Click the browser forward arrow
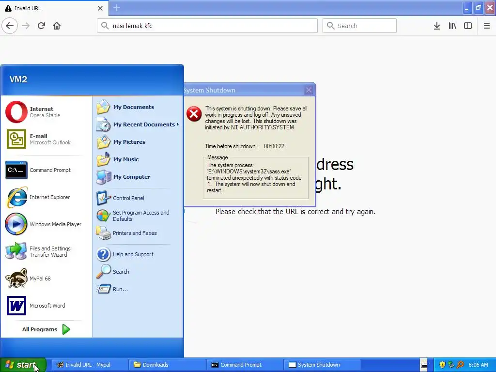Screen dimensions: 496x372 tap(26, 26)
